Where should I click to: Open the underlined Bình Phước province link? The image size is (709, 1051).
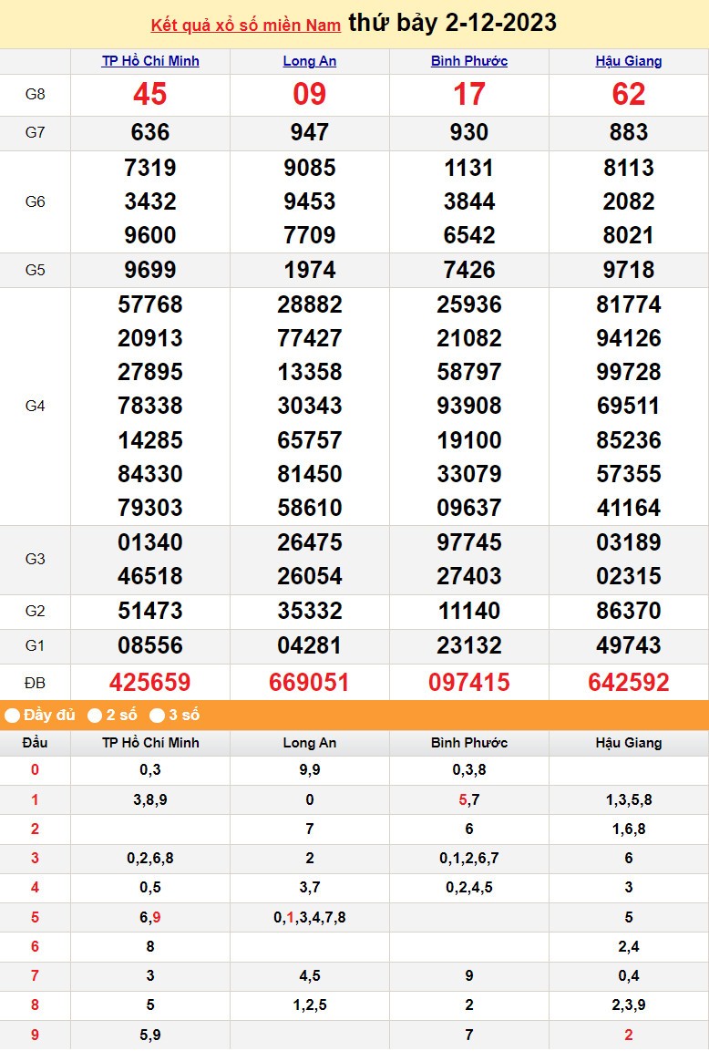tap(469, 61)
